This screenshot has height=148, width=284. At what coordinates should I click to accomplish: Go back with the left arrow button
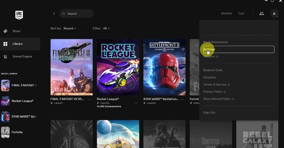pyautogui.click(x=54, y=14)
